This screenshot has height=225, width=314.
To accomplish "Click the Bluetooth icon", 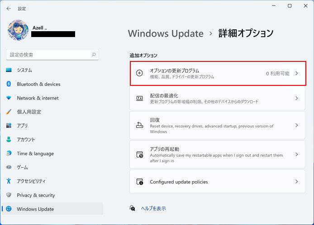I will (9, 84).
